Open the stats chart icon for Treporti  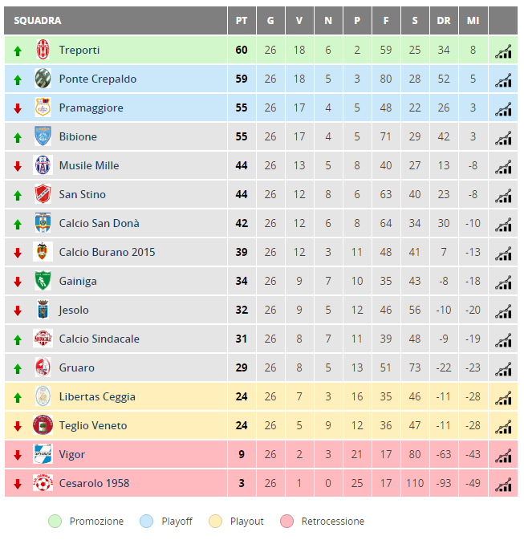click(x=503, y=51)
